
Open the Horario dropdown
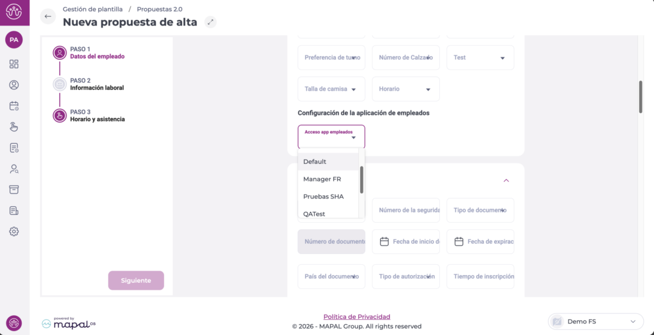pyautogui.click(x=406, y=89)
